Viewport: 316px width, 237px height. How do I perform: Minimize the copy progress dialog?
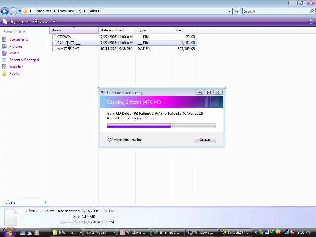(200, 93)
